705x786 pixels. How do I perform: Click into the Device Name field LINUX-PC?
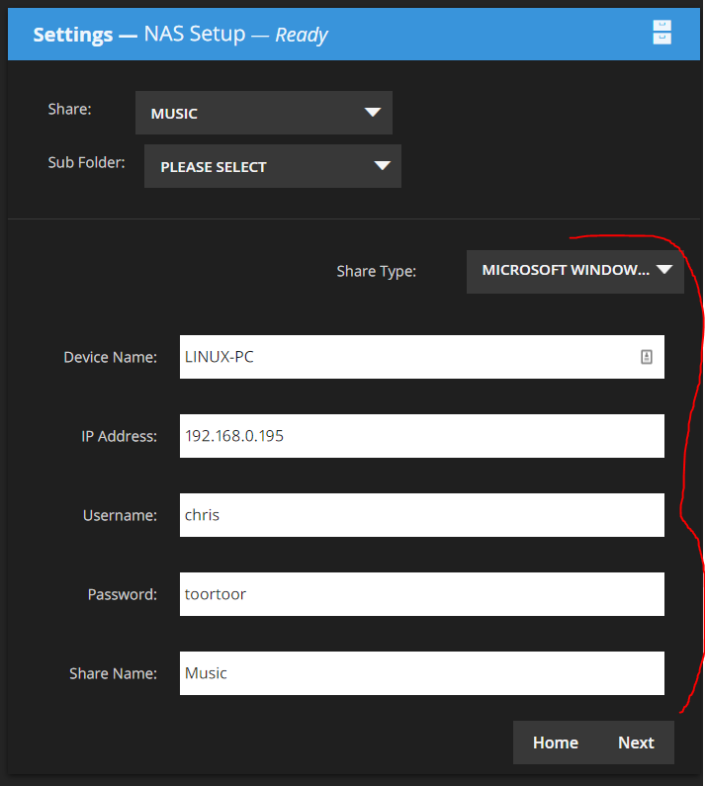tap(422, 357)
